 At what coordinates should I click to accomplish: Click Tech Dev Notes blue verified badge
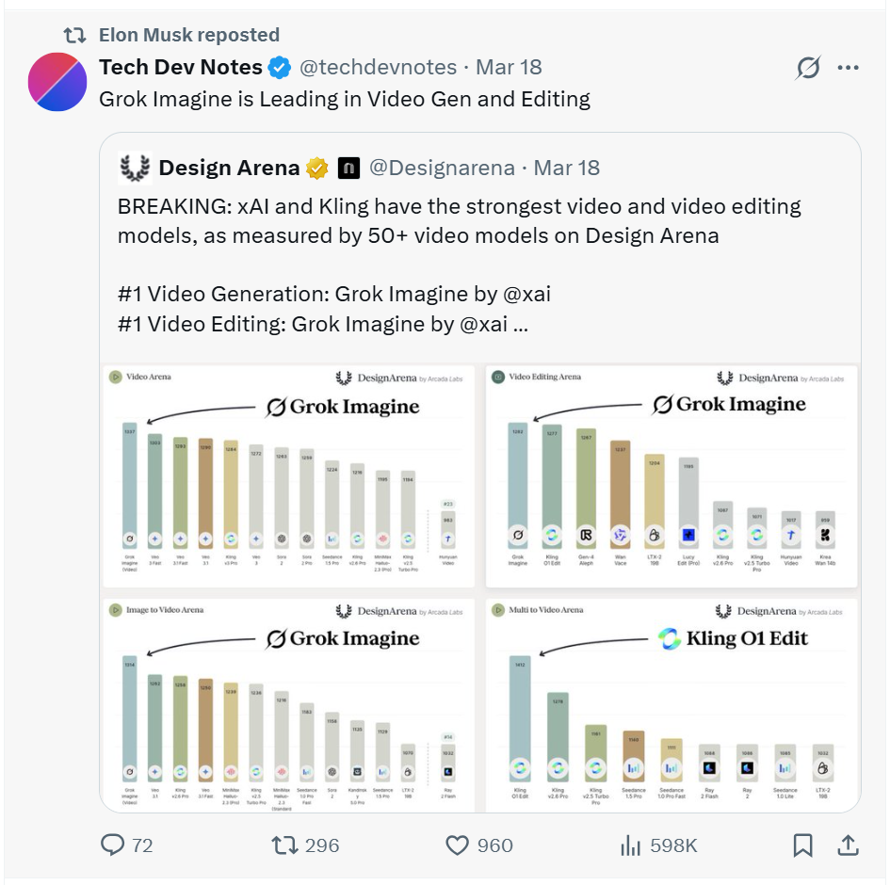[278, 67]
